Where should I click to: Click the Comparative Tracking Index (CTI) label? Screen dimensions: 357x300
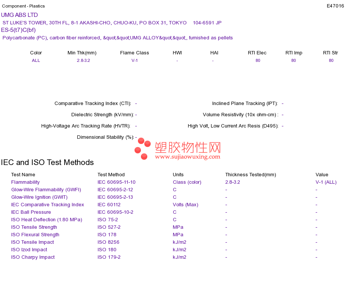click(x=93, y=103)
